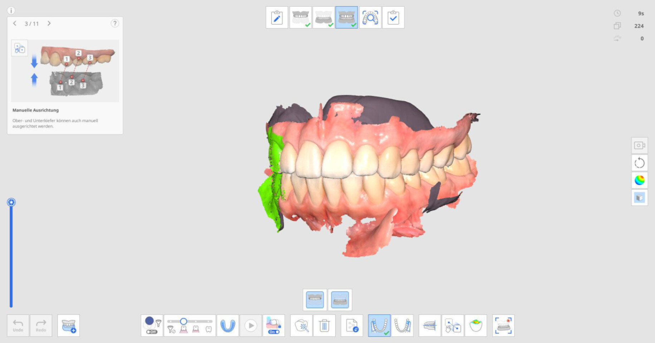Select the smart scan filter wand tool

tap(302, 325)
